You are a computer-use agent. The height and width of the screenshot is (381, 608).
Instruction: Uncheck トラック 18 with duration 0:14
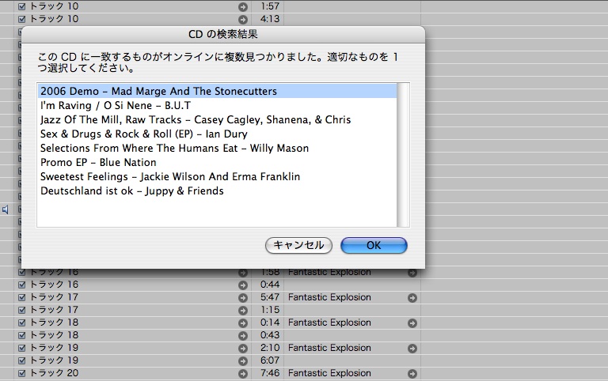pos(22,323)
